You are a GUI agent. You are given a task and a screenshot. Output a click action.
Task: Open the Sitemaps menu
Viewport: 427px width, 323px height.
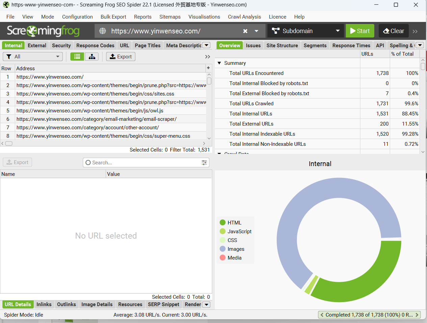(x=170, y=17)
